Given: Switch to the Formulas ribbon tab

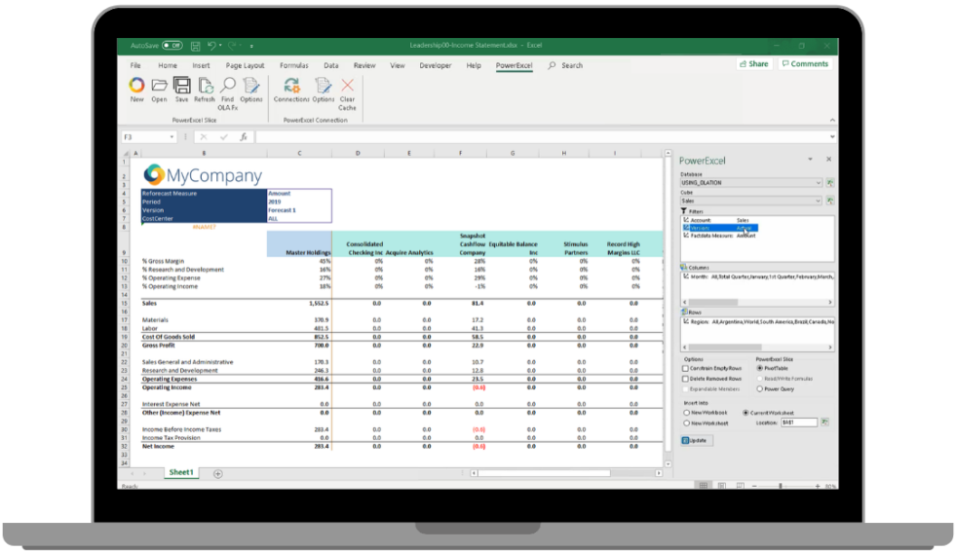Looking at the screenshot, I should click(x=293, y=65).
